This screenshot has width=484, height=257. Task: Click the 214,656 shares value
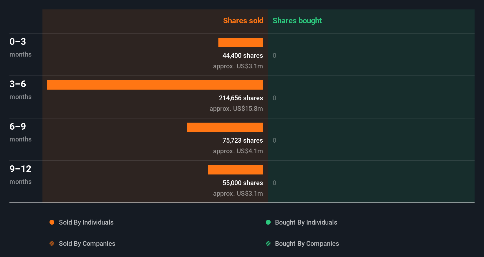(241, 98)
